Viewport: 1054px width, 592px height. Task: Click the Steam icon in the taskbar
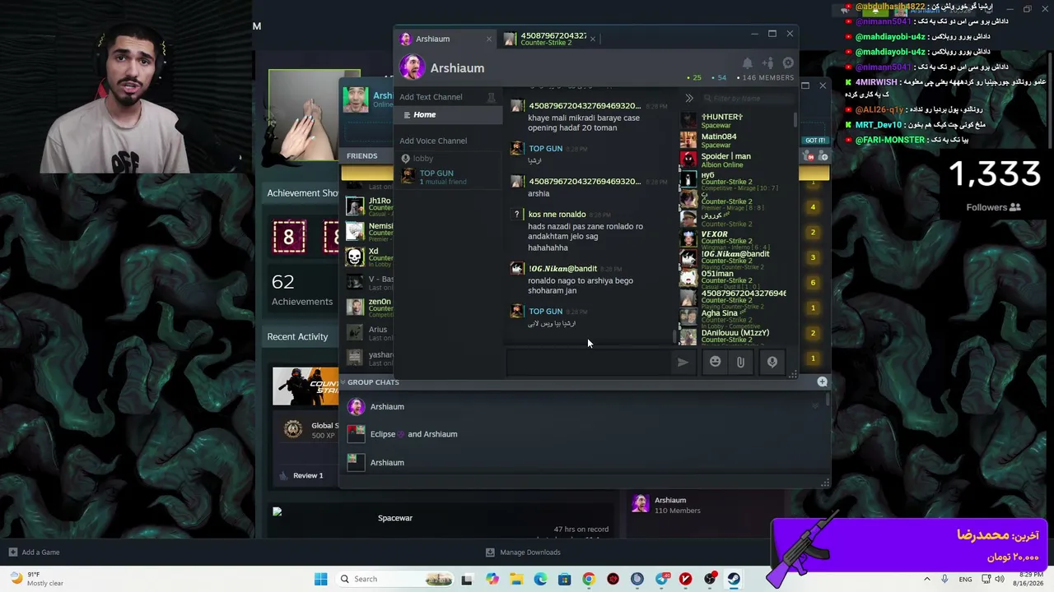point(733,579)
